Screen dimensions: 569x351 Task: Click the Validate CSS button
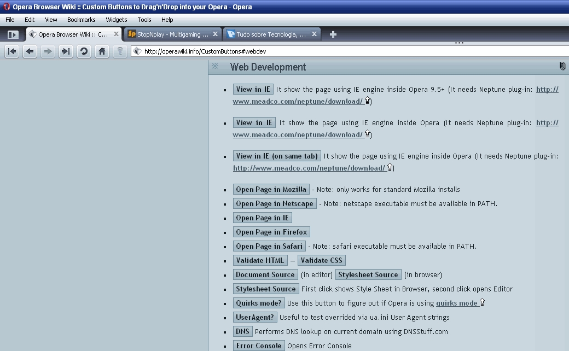(x=322, y=260)
